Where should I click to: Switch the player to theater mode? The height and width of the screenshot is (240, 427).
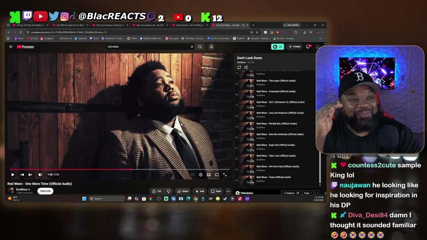208,175
